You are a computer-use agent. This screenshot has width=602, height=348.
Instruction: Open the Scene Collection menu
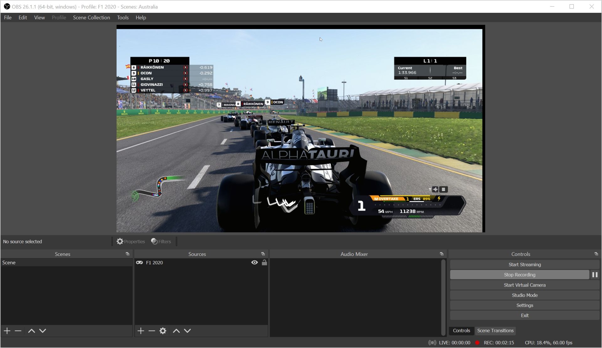(x=91, y=18)
